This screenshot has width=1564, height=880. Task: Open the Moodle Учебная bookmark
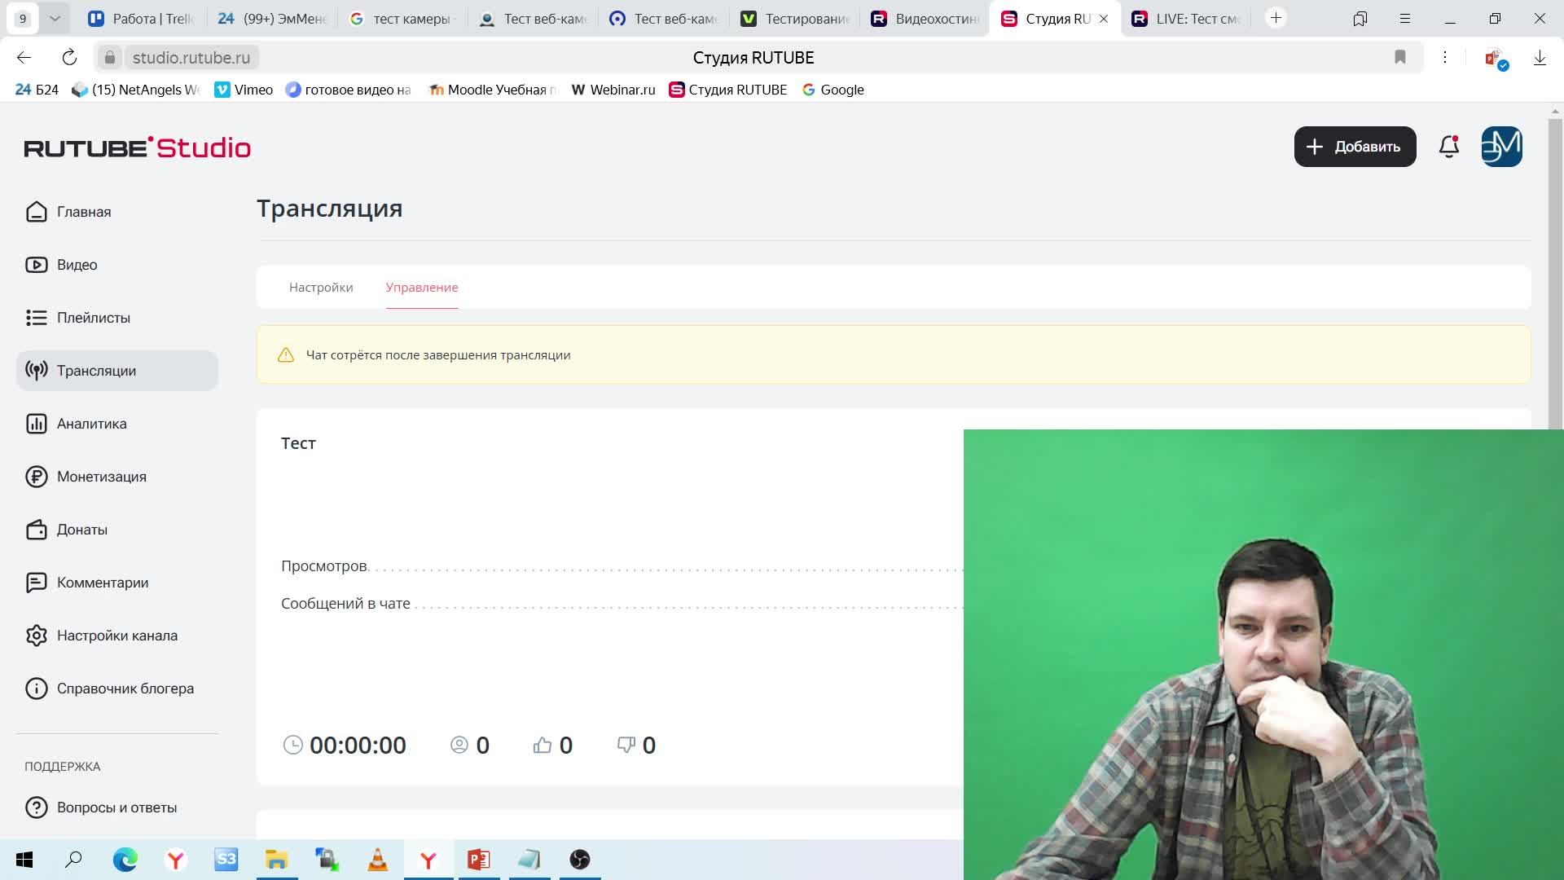point(493,90)
